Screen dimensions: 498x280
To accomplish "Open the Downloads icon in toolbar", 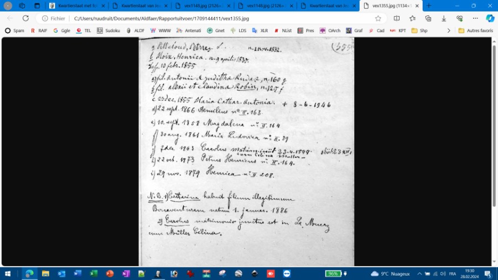I will tap(444, 18).
